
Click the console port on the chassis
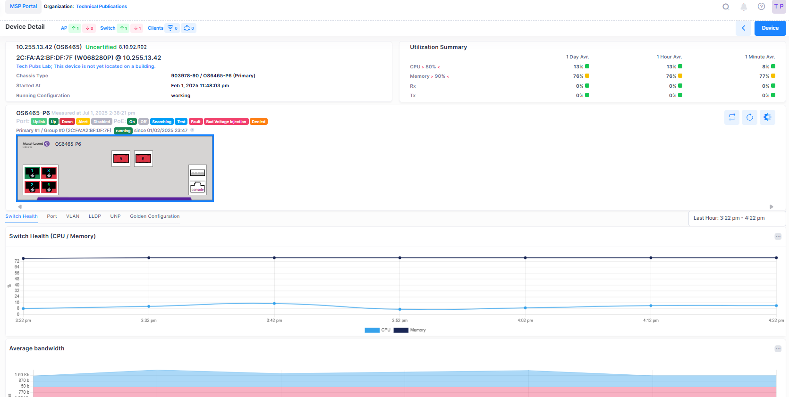197,187
